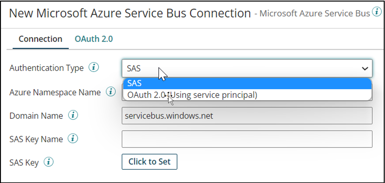Focus the empty SAS Key Name field
The height and width of the screenshot is (183, 385).
(247, 139)
